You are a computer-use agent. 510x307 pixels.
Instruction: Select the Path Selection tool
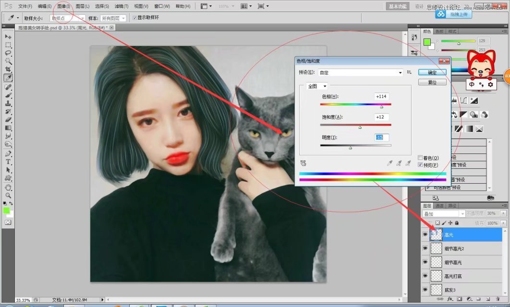tap(8, 170)
